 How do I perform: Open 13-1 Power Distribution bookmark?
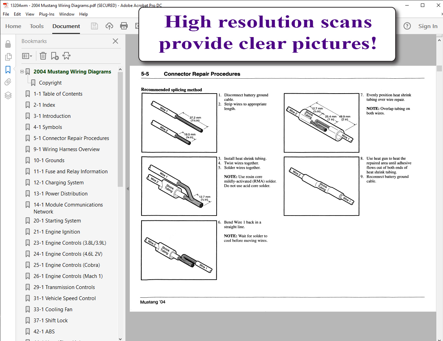(x=61, y=194)
